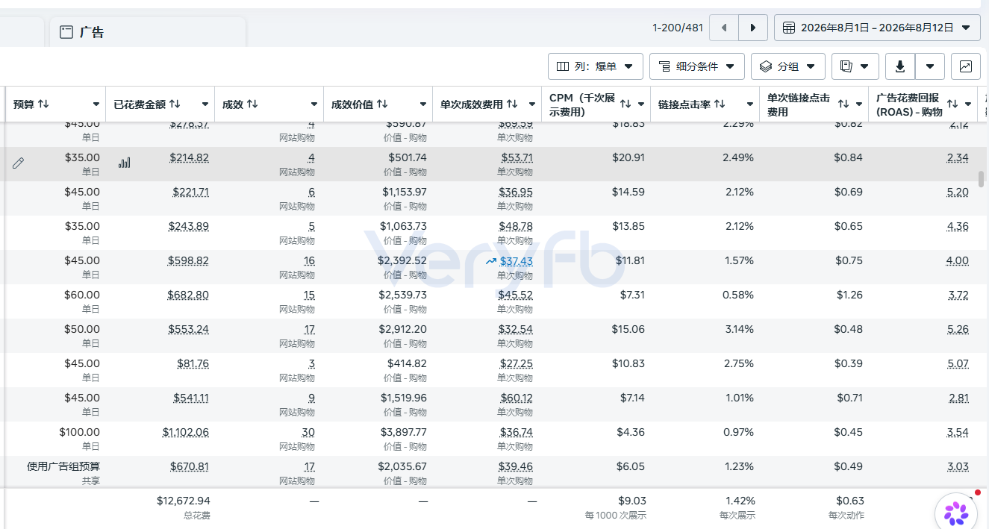Screen dimensions: 989x529
Task: Click the total spend value $12,672.94
Action: pos(184,501)
